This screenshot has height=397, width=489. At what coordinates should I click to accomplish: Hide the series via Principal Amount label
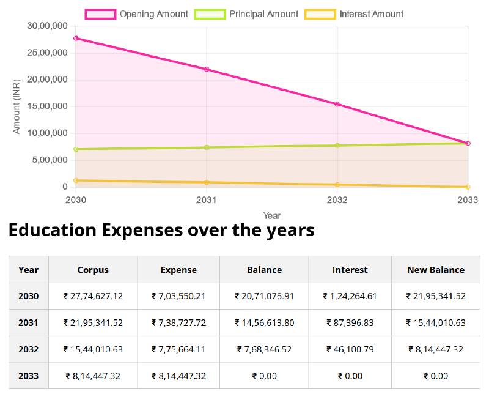(x=263, y=14)
